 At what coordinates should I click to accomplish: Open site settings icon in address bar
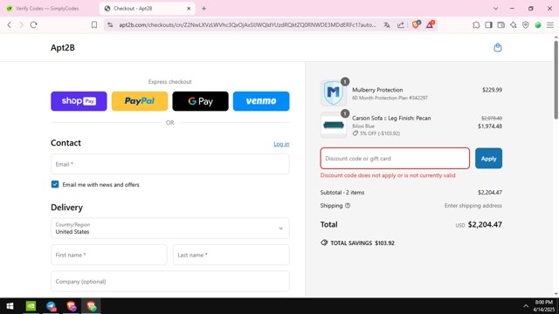click(x=110, y=25)
